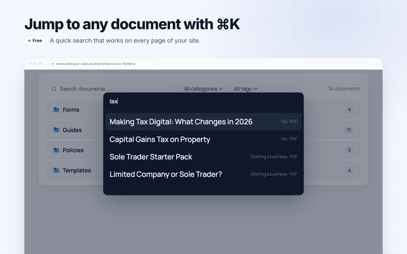Click the Forms count badge showing 4

(349, 110)
